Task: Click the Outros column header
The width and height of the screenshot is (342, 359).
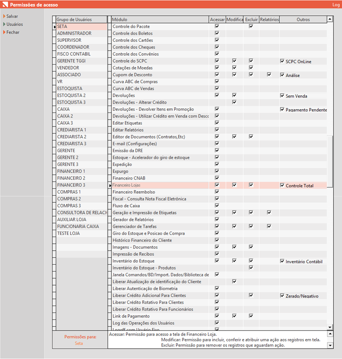Action: pos(303,20)
